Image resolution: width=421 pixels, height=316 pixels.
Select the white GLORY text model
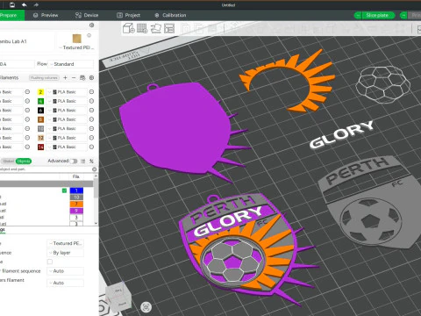pyautogui.click(x=341, y=135)
